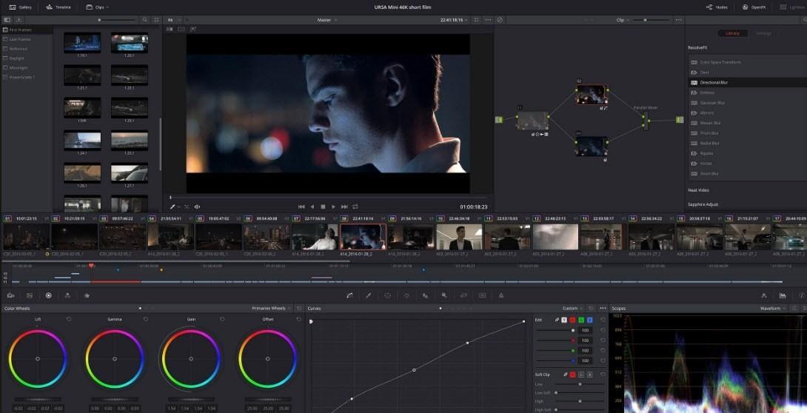This screenshot has width=807, height=413.
Task: Open the Power Window palette
Action: tap(387, 295)
